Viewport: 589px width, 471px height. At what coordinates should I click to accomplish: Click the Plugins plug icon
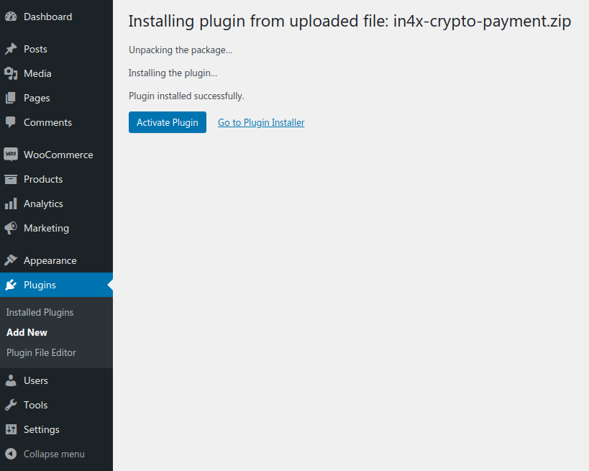pyautogui.click(x=11, y=285)
